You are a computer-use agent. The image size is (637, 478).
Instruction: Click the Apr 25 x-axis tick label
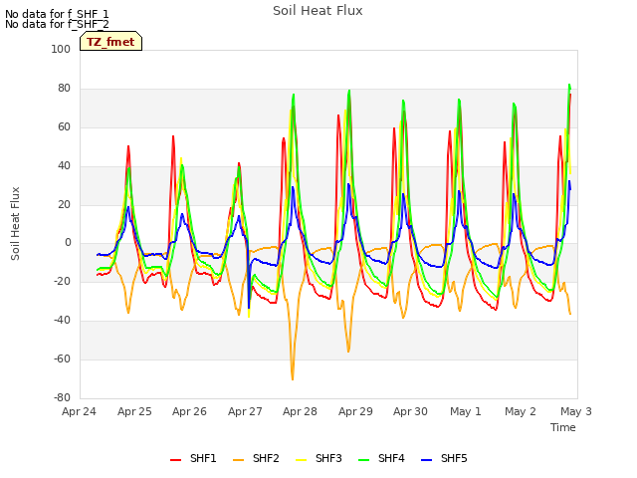tap(134, 411)
